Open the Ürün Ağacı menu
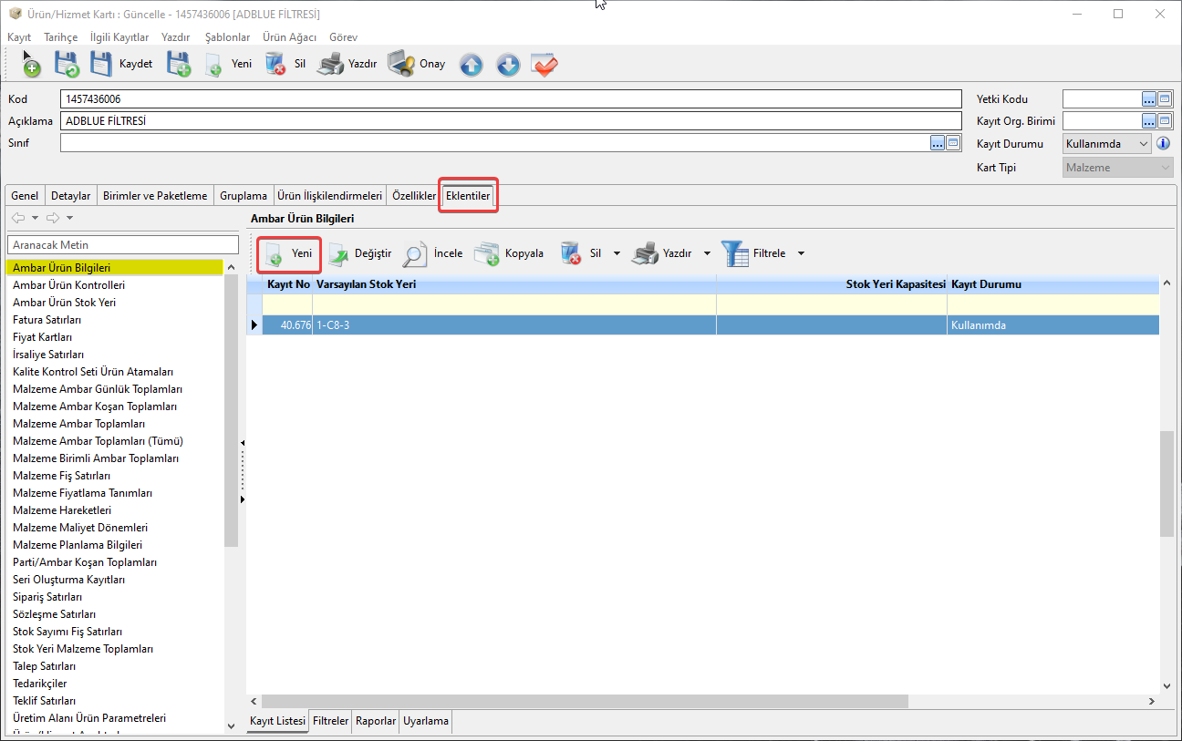This screenshot has width=1182, height=741. (x=289, y=37)
